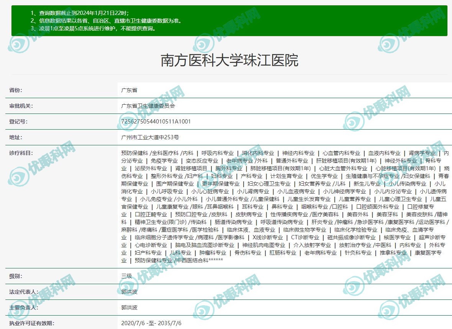Select the 广东省卫生健康委员会 value
This screenshot has height=329, width=452.
pyautogui.click(x=148, y=106)
